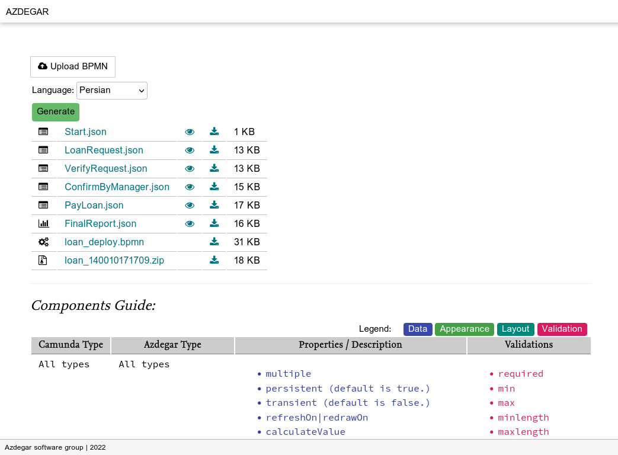Image resolution: width=618 pixels, height=455 pixels.
Task: Download Start.json via its download icon
Action: pyautogui.click(x=214, y=131)
